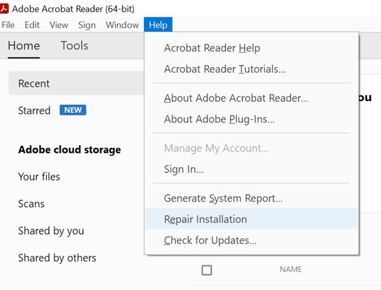Switch to the Home tab
The image size is (381, 290).
pyautogui.click(x=24, y=46)
